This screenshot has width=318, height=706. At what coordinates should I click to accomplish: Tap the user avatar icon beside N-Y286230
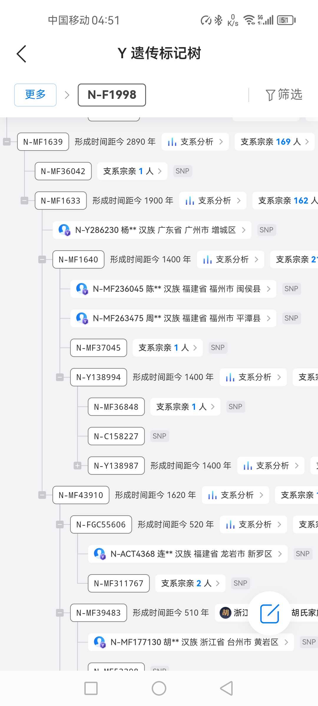point(64,230)
